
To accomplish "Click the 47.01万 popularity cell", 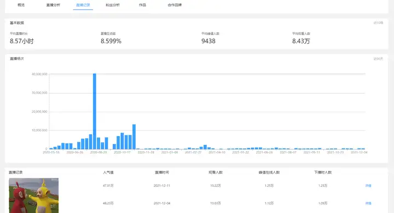I will [108, 186].
